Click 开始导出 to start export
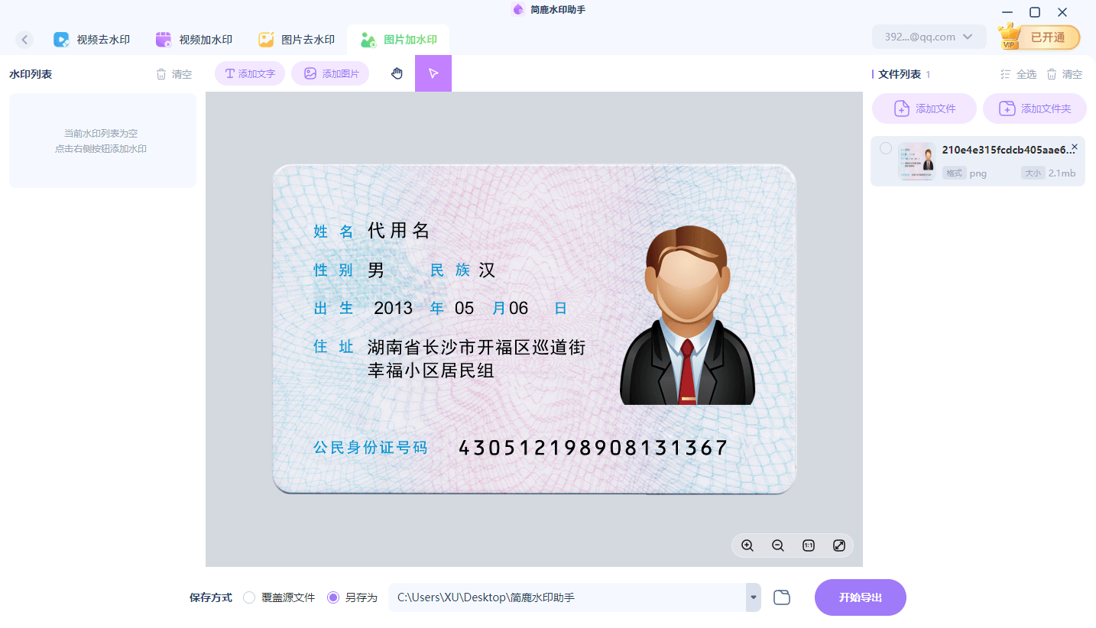The height and width of the screenshot is (628, 1096). coord(861,597)
